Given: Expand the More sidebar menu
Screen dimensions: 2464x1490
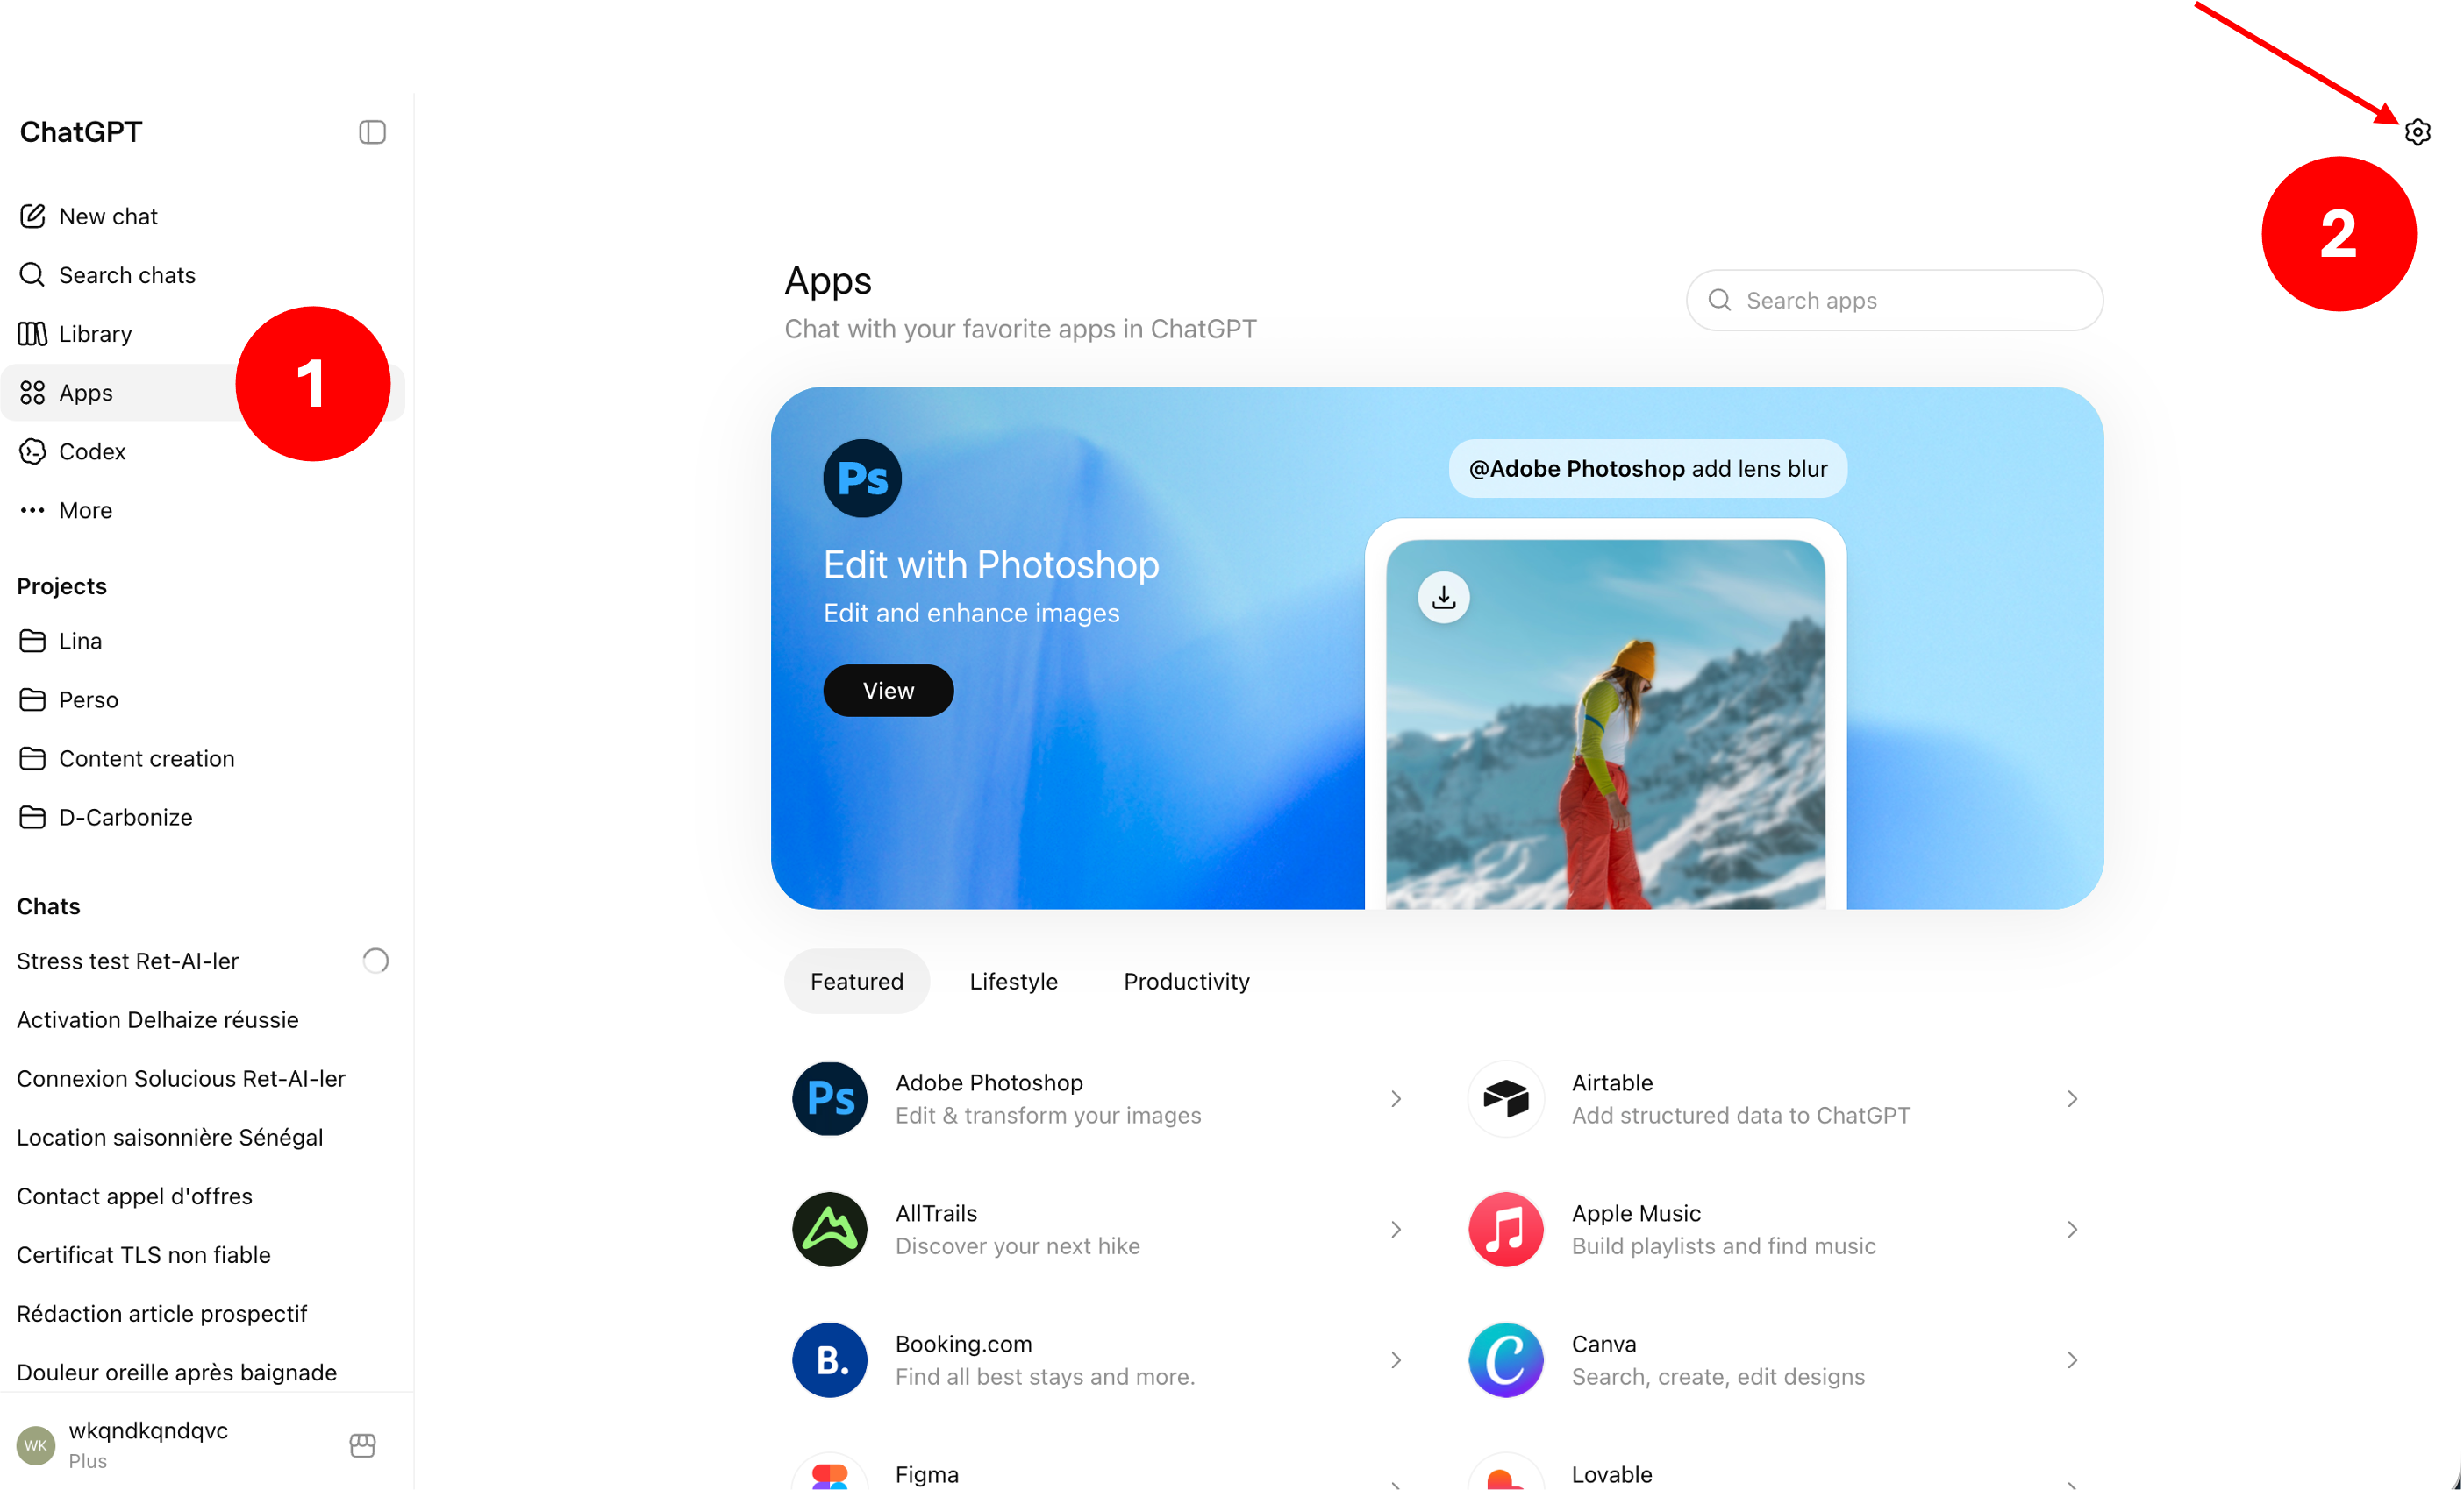Looking at the screenshot, I should pyautogui.click(x=203, y=511).
